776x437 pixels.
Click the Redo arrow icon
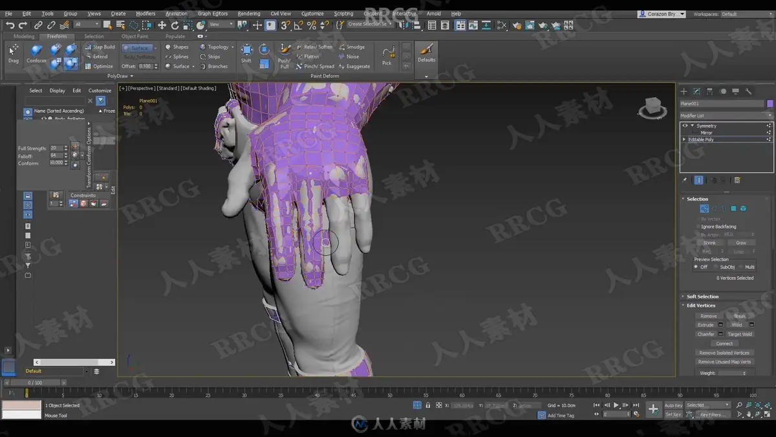pyautogui.click(x=23, y=25)
